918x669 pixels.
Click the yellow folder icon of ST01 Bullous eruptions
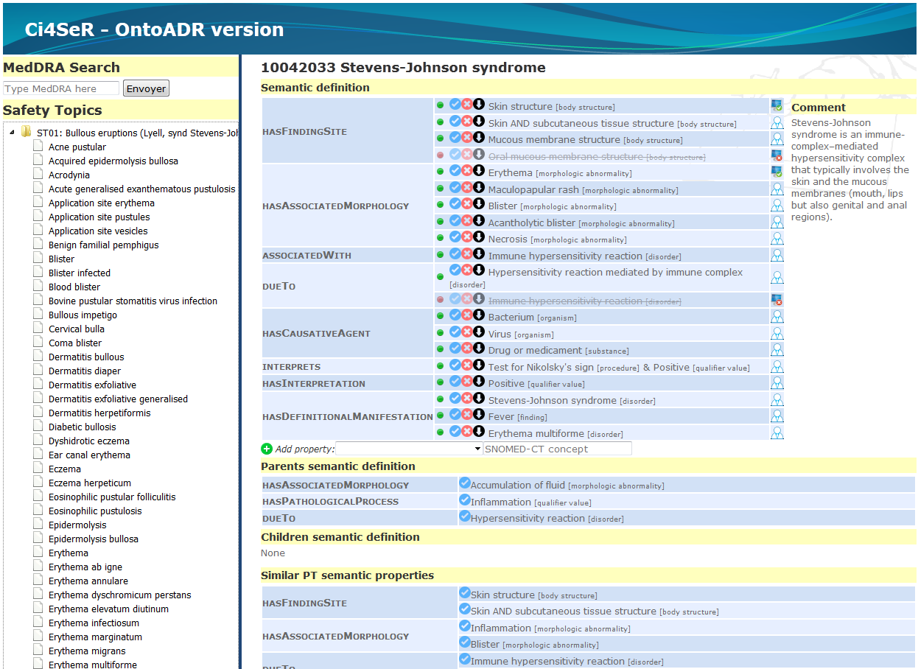(27, 133)
